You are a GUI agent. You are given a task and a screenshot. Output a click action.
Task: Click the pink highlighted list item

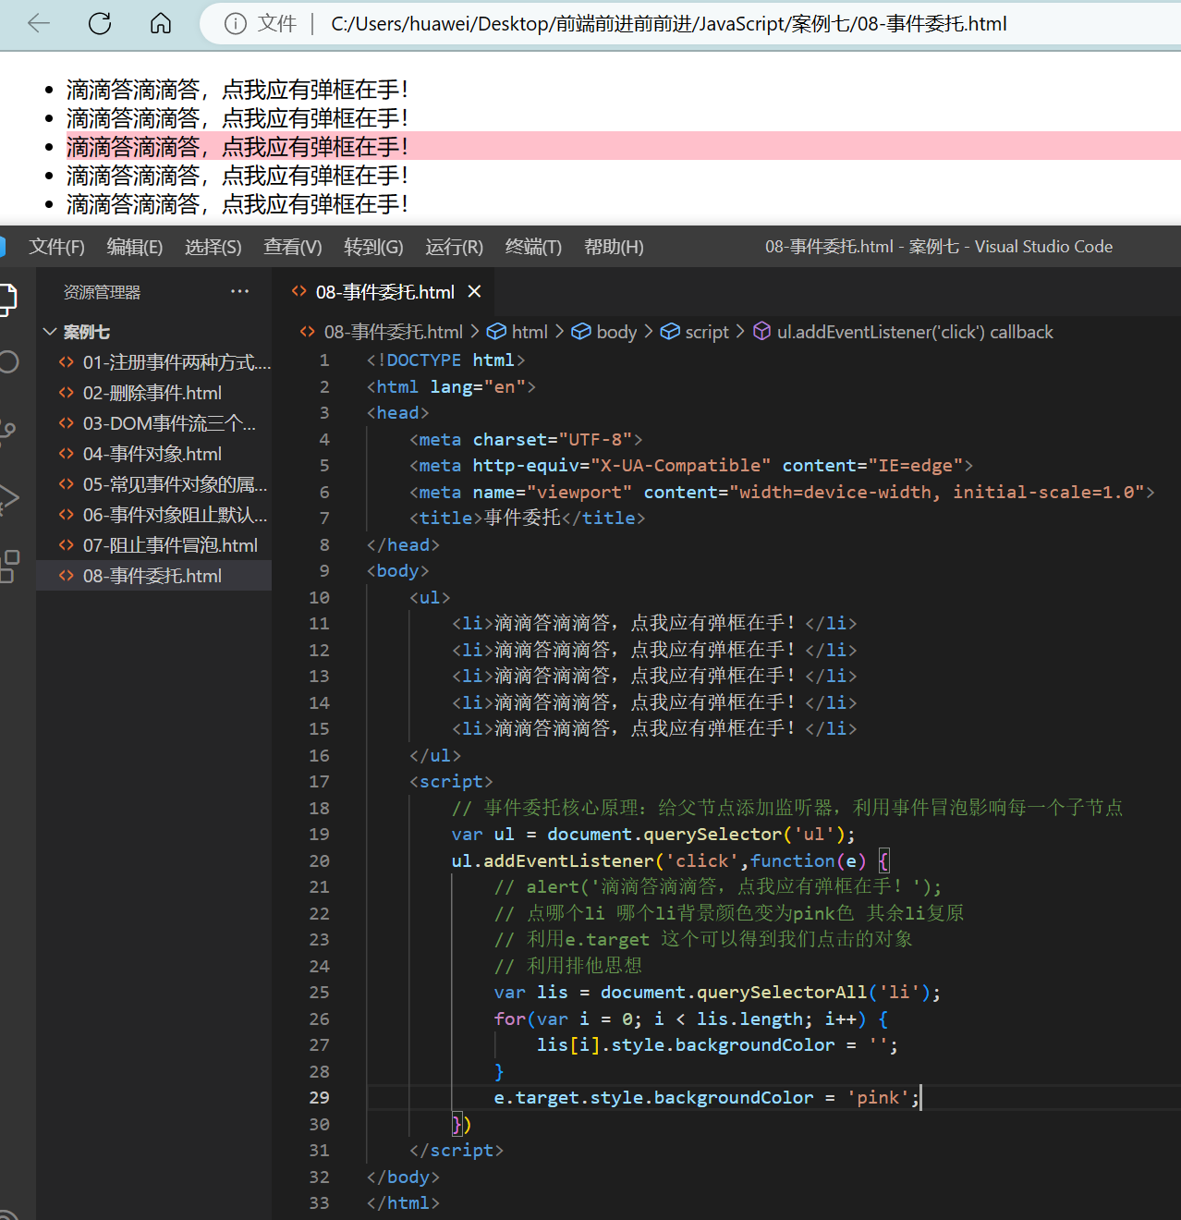[x=624, y=146]
